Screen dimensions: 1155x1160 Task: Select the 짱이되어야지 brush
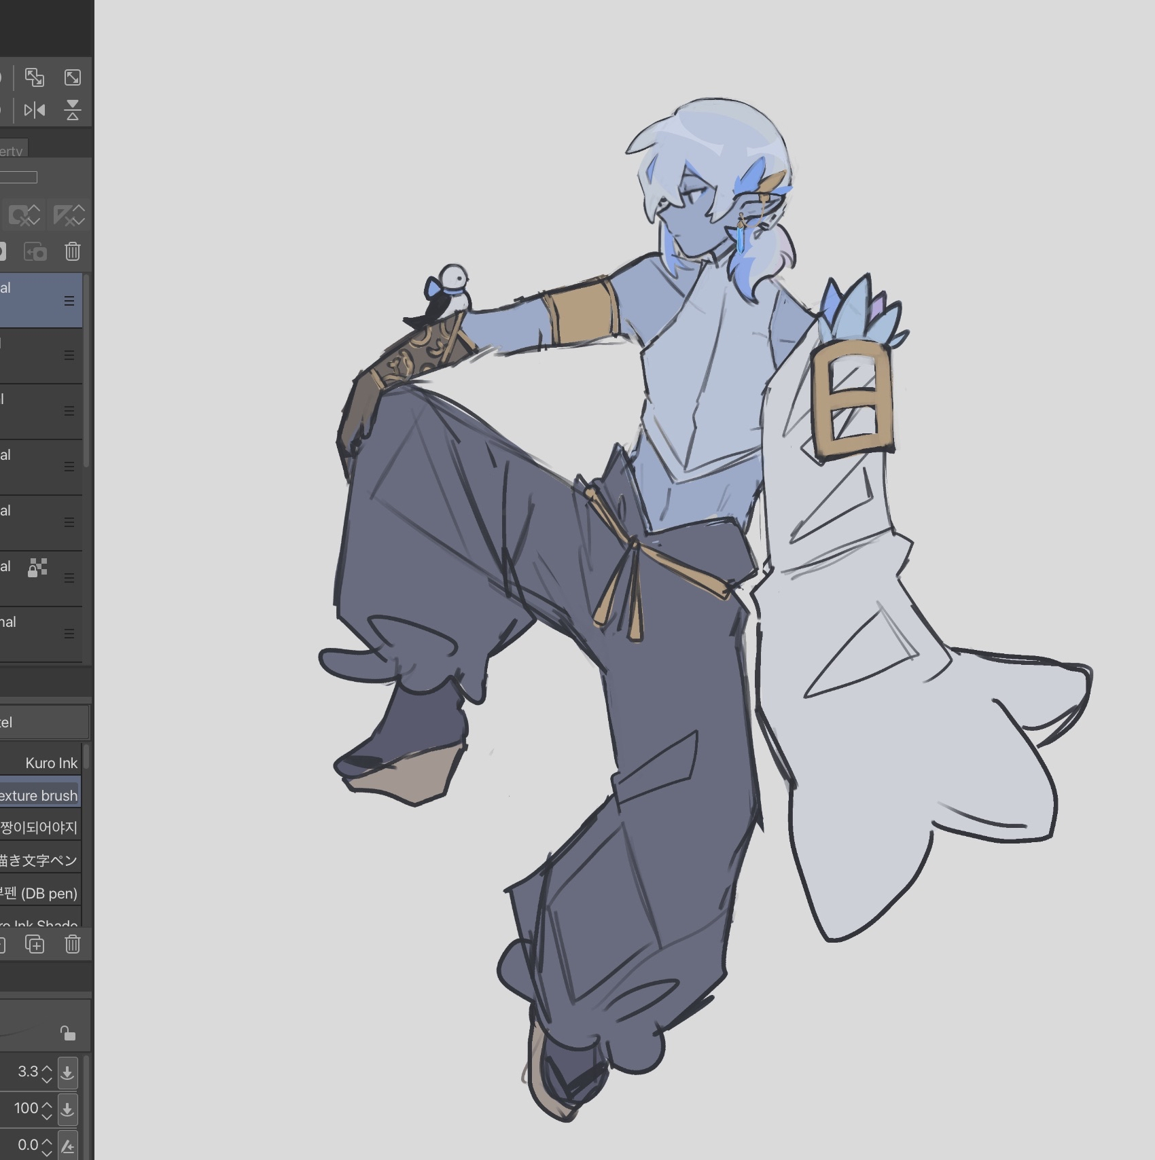click(x=39, y=828)
